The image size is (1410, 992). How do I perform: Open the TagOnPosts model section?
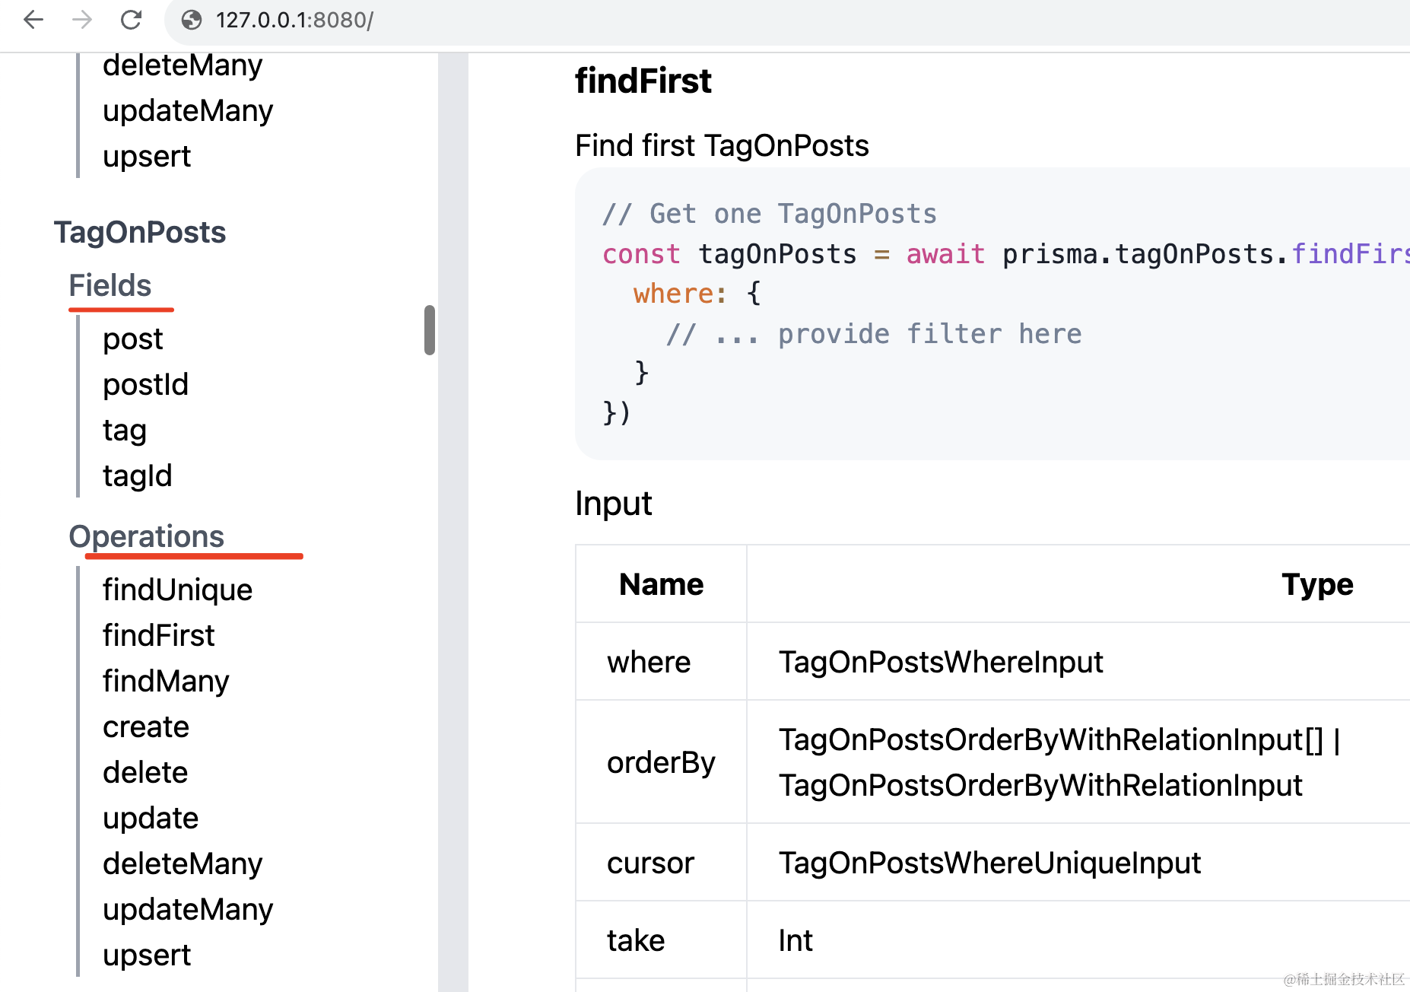pos(139,232)
